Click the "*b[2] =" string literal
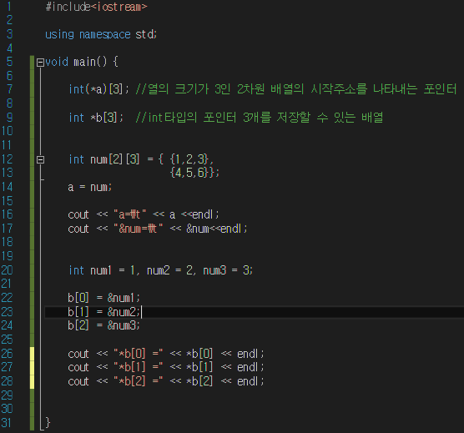 [x=139, y=381]
